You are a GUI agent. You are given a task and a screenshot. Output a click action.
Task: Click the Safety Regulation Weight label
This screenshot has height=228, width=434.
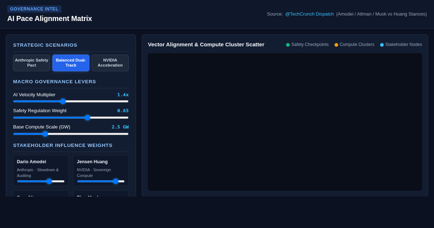point(40,111)
